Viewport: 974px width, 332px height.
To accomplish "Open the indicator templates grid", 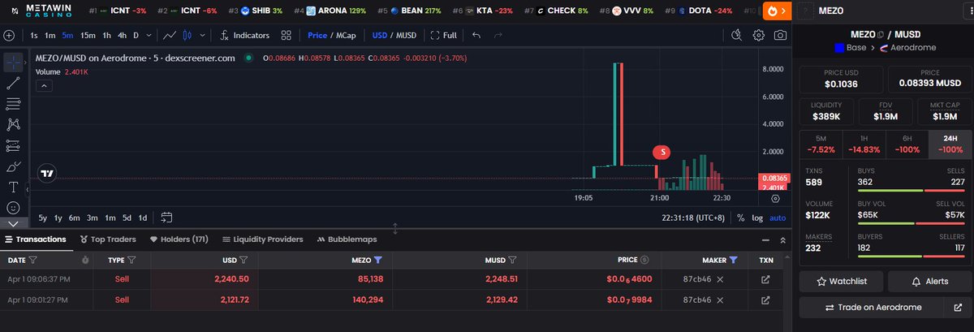I will pyautogui.click(x=287, y=36).
